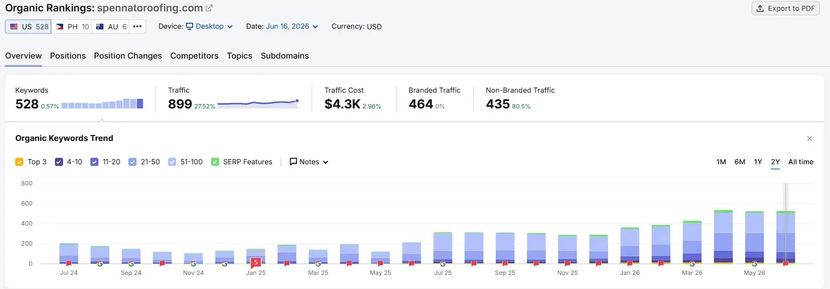Go to the Topics tab

point(239,56)
